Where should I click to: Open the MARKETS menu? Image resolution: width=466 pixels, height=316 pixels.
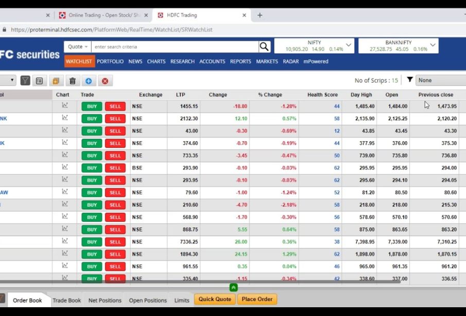coord(267,61)
